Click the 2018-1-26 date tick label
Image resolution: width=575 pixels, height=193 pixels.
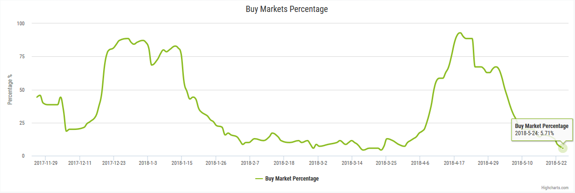click(x=216, y=163)
